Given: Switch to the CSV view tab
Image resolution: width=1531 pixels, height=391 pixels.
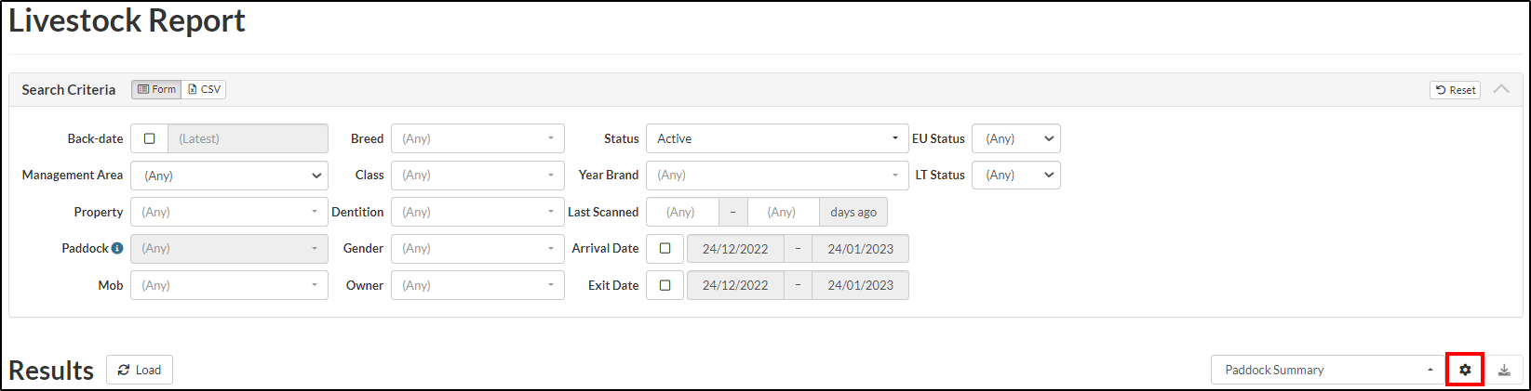Looking at the screenshot, I should (x=205, y=89).
